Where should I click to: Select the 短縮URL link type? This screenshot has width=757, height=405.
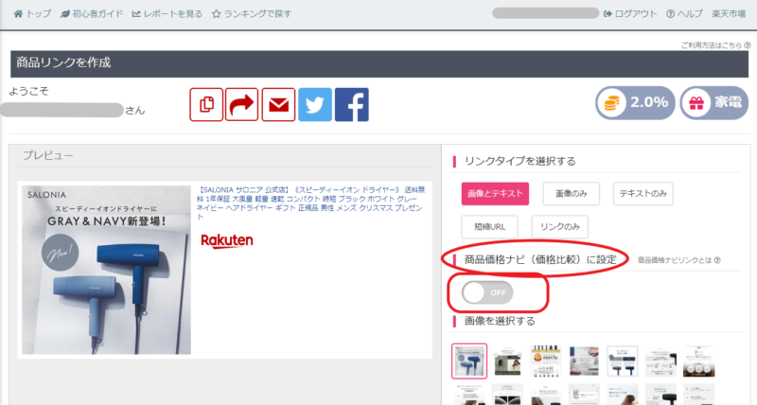489,227
